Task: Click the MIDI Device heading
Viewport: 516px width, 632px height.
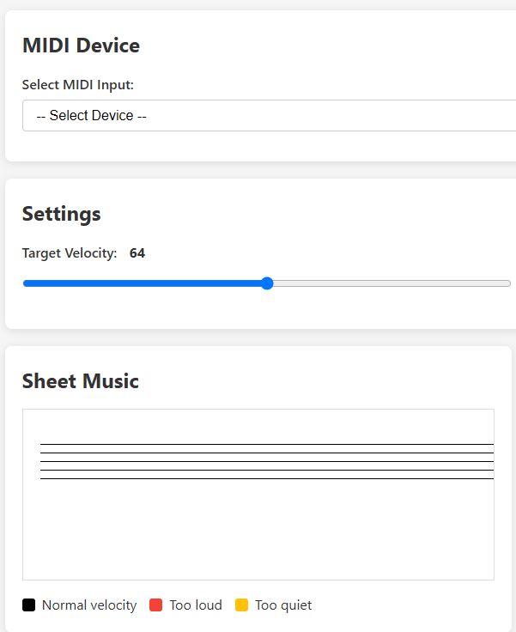Action: click(x=81, y=46)
